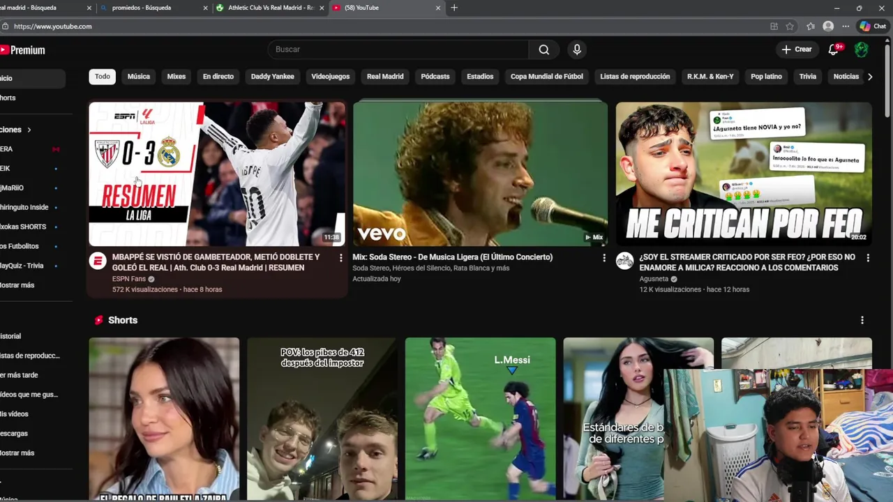
Task: Select the Trivia filter chip
Action: (808, 77)
